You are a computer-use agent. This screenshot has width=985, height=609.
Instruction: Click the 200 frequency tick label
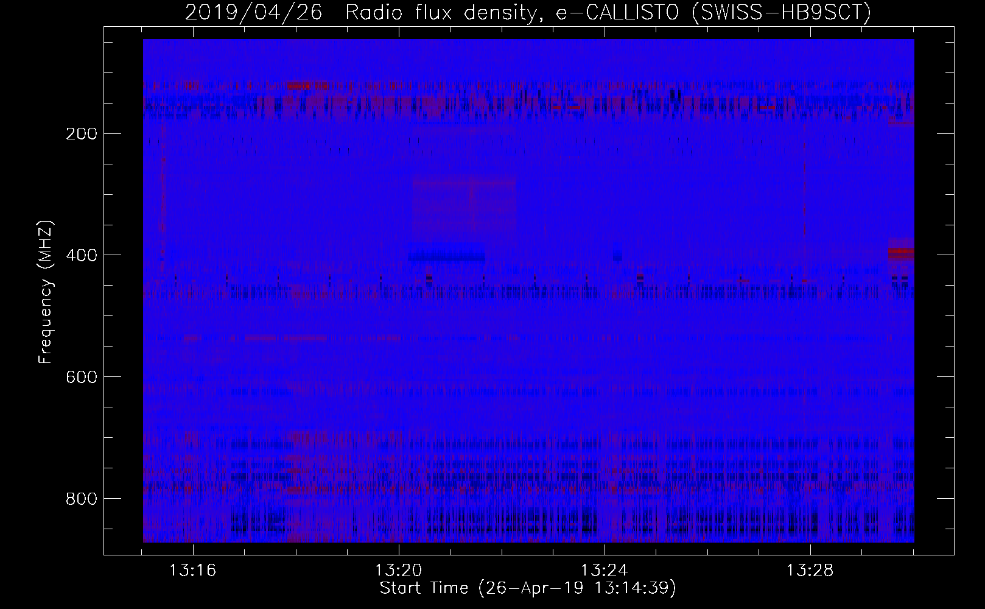click(81, 133)
